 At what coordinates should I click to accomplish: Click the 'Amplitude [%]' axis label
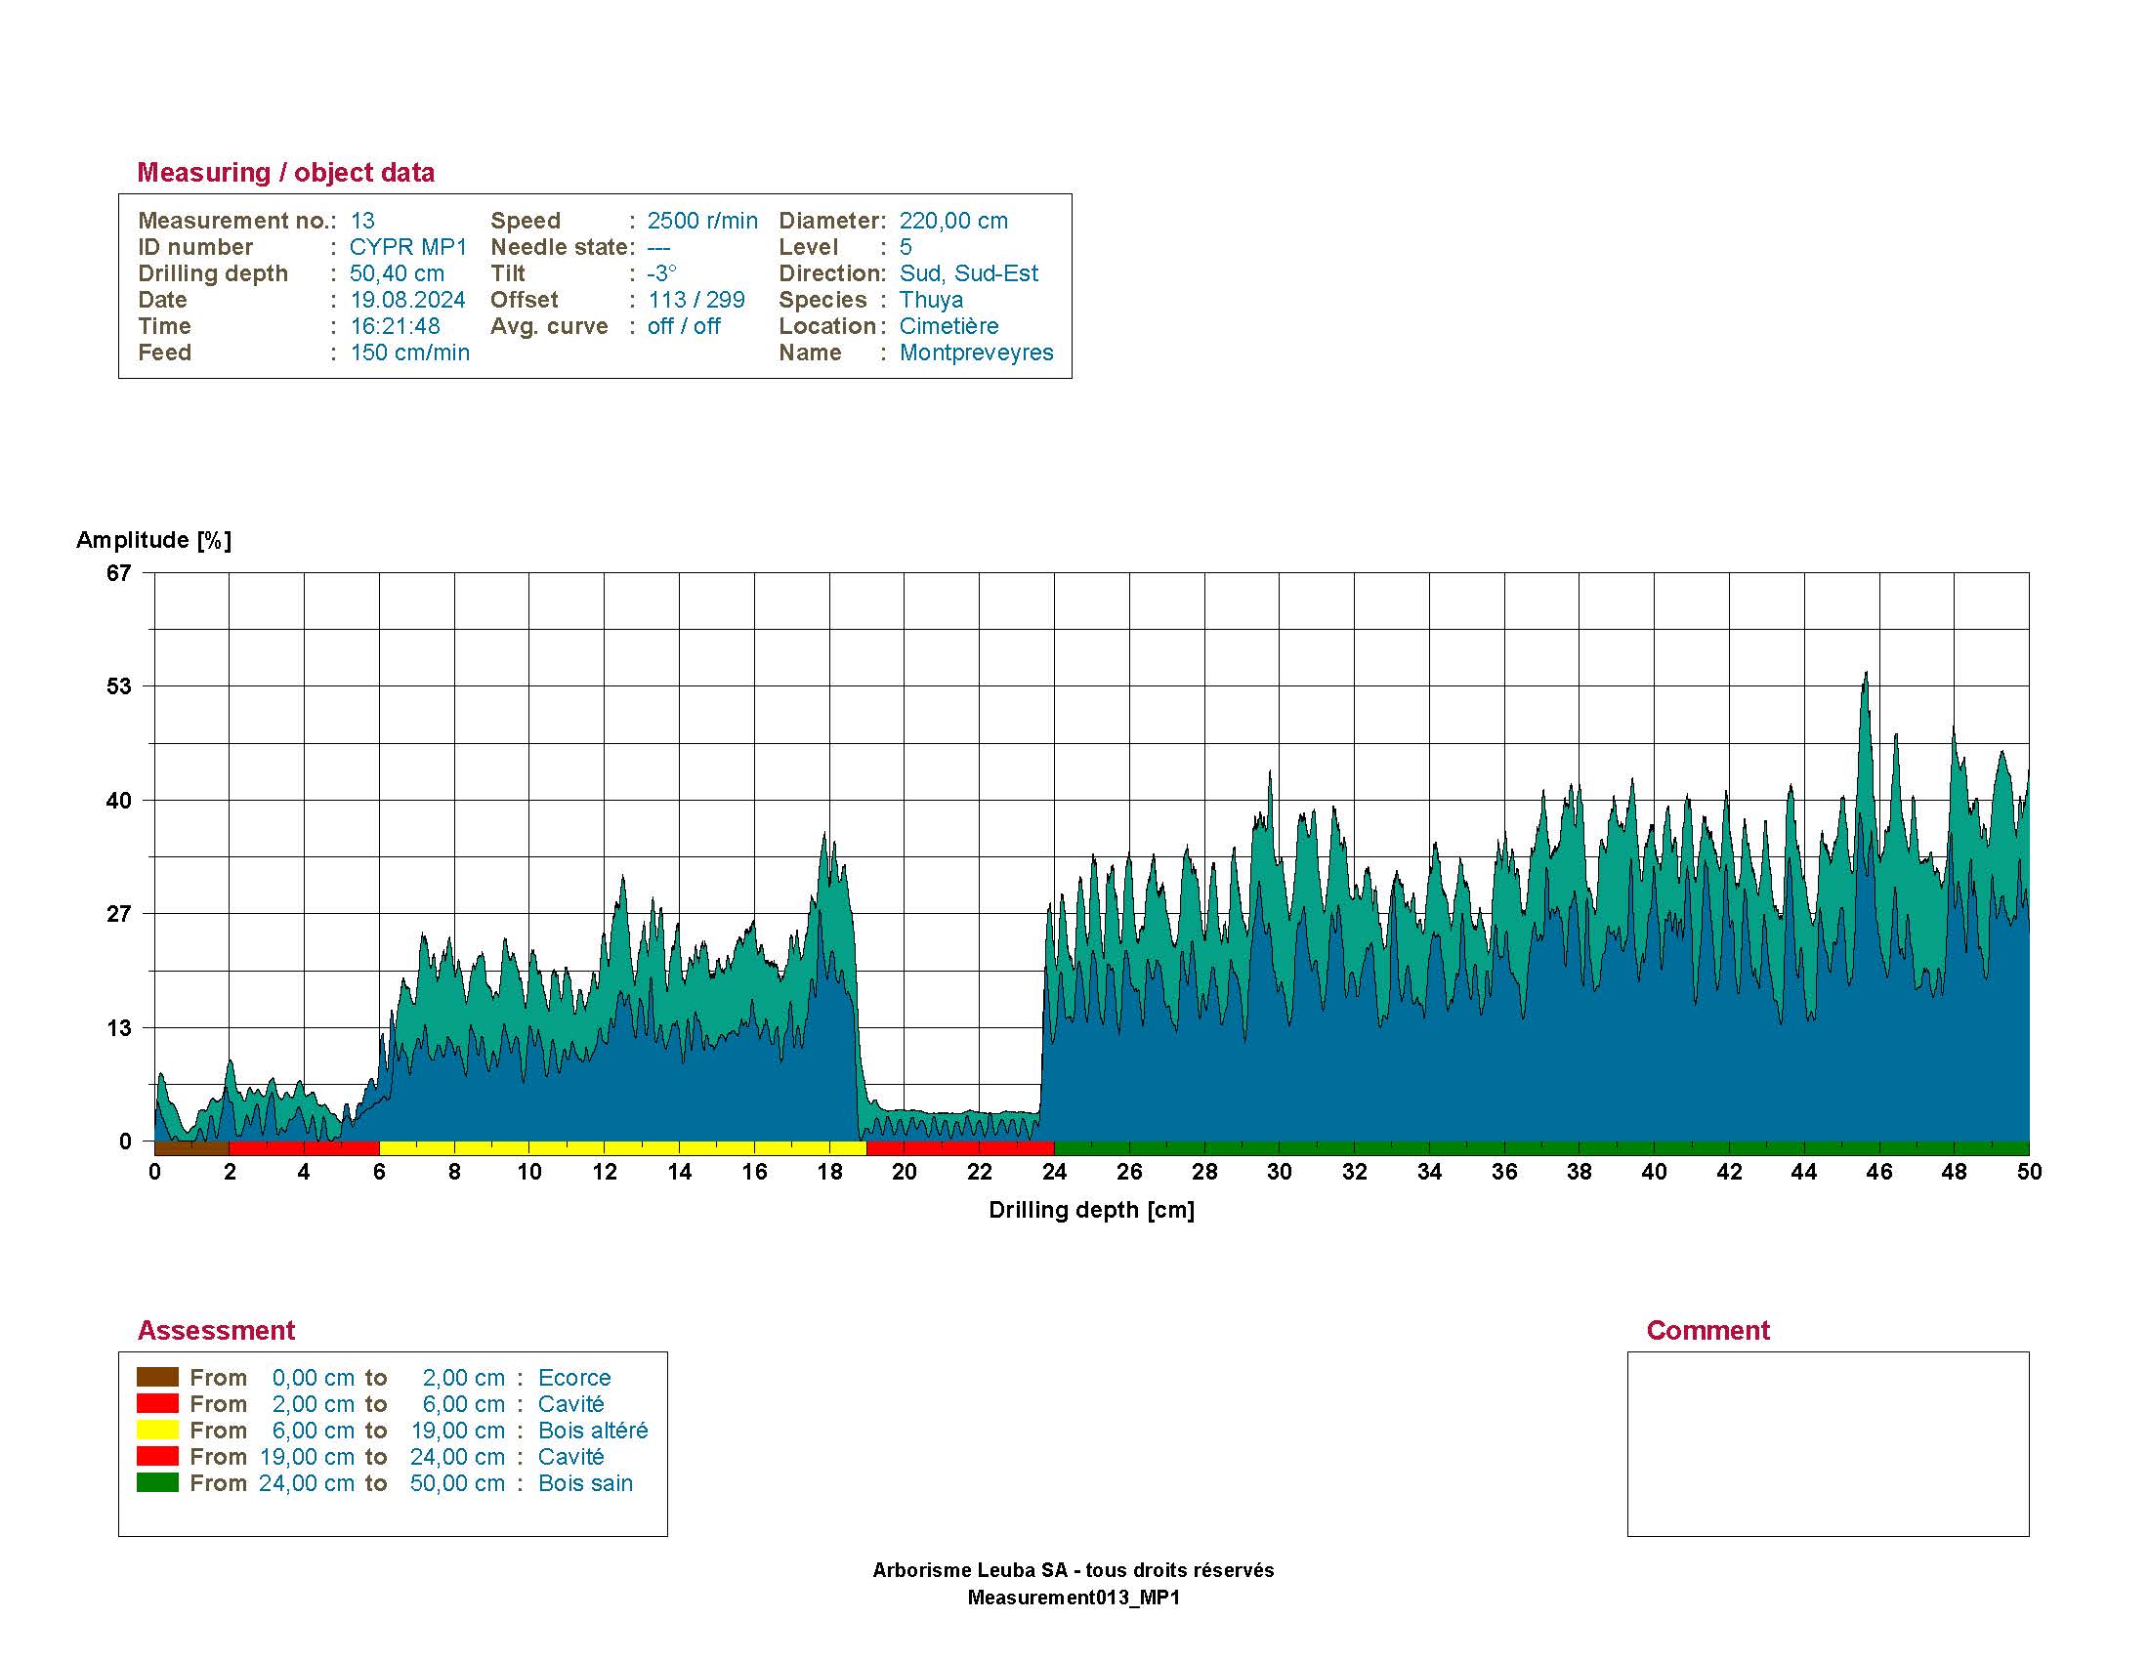(x=153, y=540)
